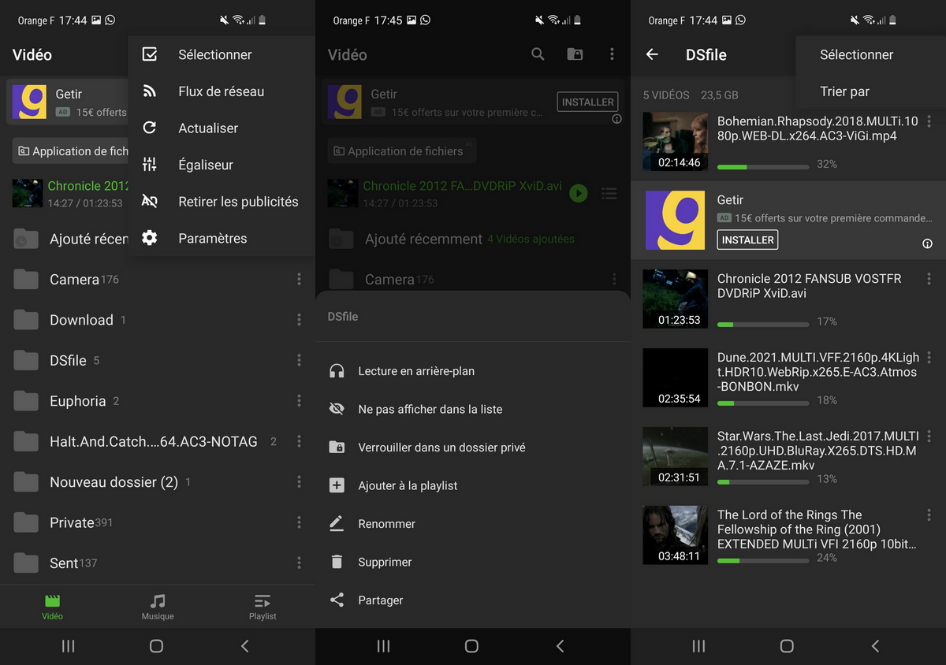Open Euphoria folder row
Image resolution: width=946 pixels, height=665 pixels.
[158, 400]
